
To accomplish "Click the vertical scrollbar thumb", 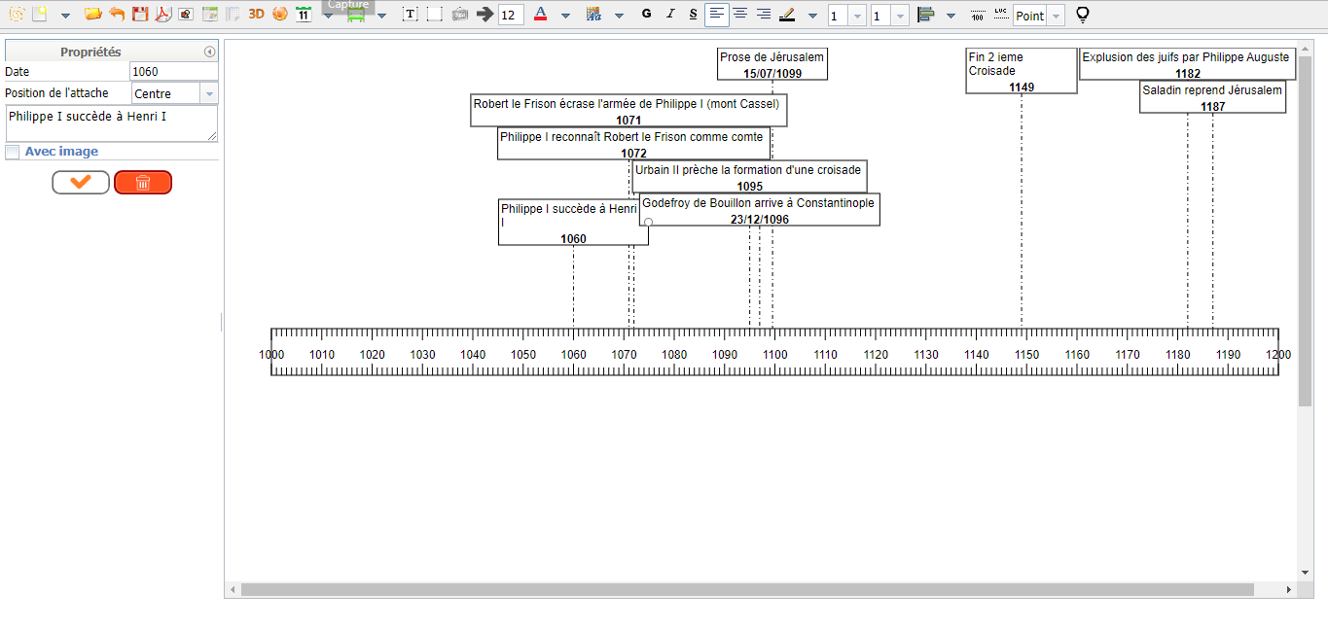I will (x=1306, y=229).
